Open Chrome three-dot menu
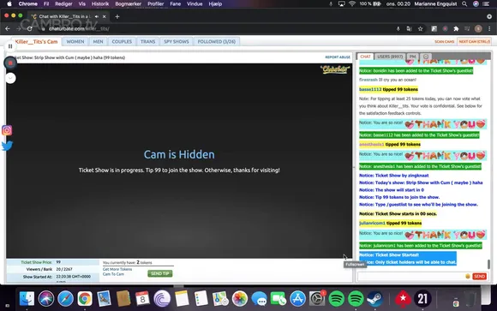497x311 pixels. 489,29
